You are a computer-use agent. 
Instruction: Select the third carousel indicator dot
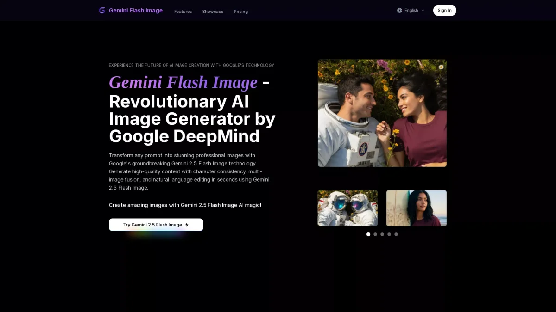(x=382, y=234)
